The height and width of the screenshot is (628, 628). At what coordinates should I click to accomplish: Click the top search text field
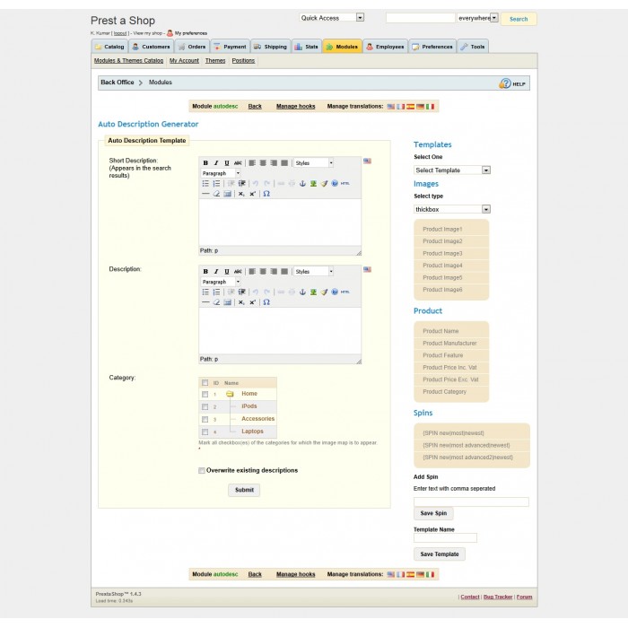point(421,18)
